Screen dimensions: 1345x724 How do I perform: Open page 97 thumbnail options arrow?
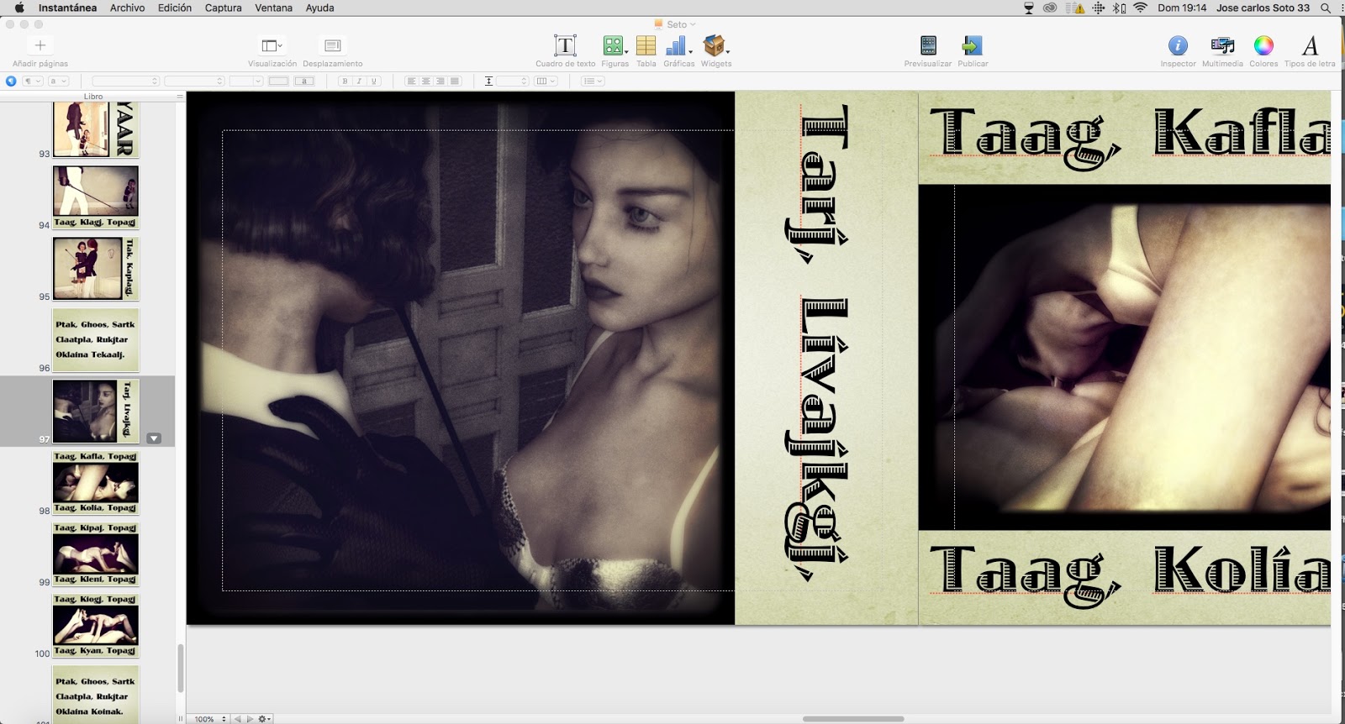click(x=154, y=438)
